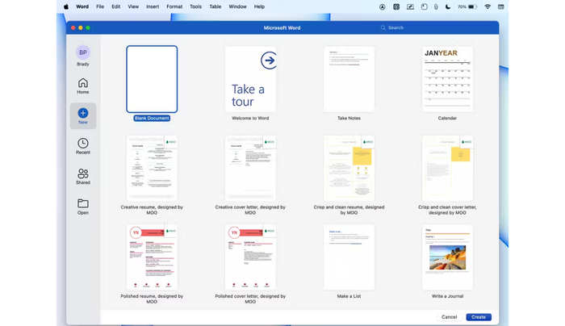The image size is (565, 326).
Task: Select Polished resume designed by MOO
Action: coord(152,257)
